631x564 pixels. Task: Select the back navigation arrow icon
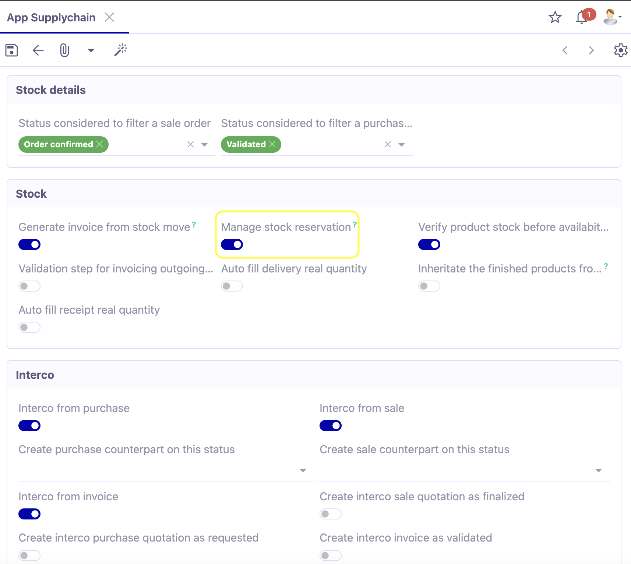[x=38, y=50]
